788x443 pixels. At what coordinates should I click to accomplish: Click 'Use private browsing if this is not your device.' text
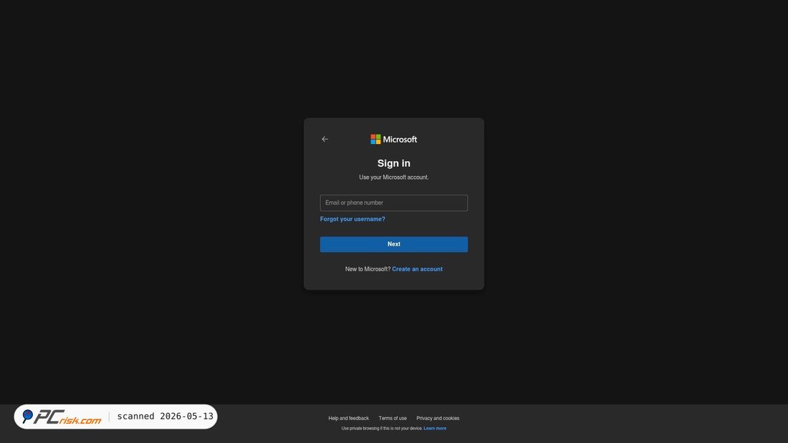[382, 429]
